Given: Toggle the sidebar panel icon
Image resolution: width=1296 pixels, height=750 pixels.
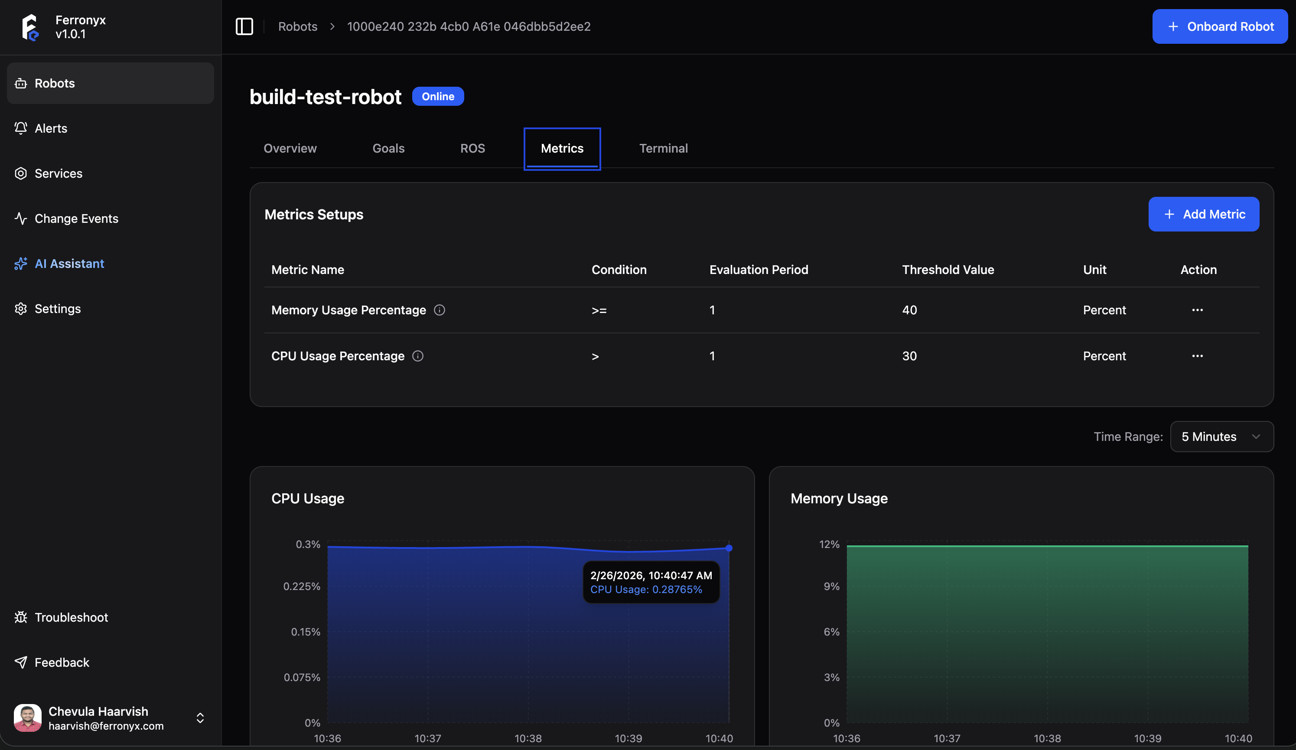Looking at the screenshot, I should coord(244,26).
